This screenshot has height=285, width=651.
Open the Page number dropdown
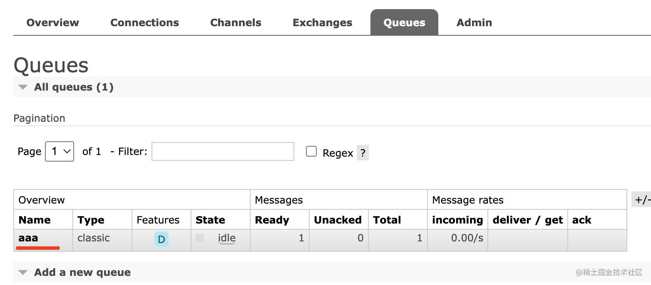tap(60, 151)
